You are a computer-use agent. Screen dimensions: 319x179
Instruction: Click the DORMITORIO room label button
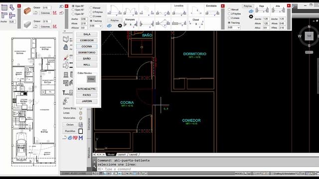(x=87, y=53)
